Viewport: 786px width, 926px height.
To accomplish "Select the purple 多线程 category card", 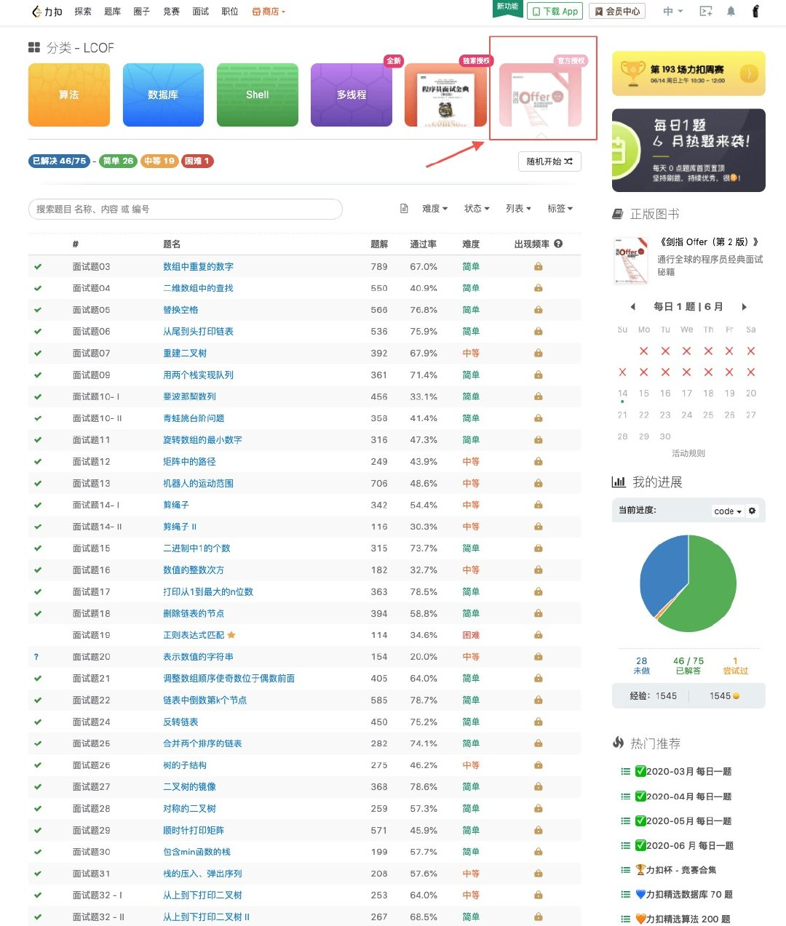I will click(x=352, y=95).
